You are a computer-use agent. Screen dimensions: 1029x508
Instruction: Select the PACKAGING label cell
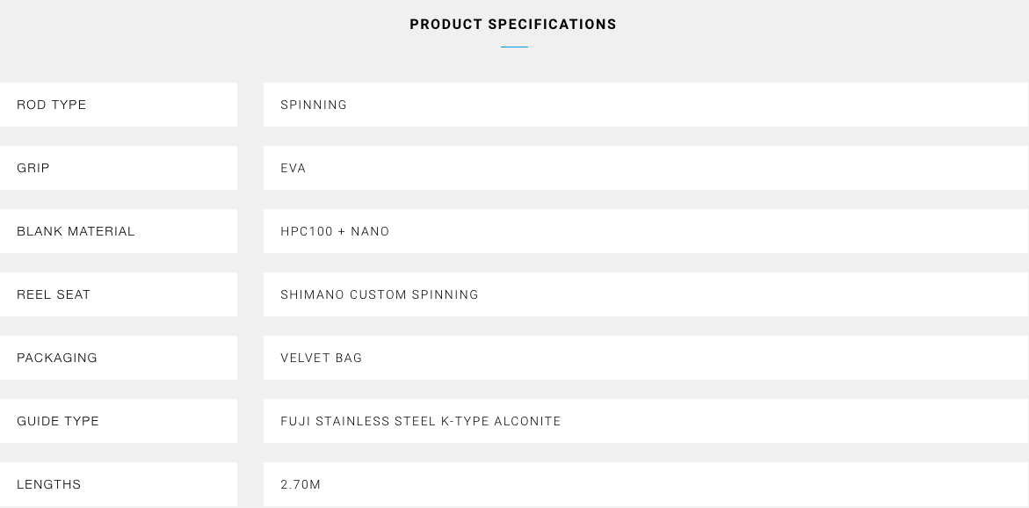(x=118, y=358)
